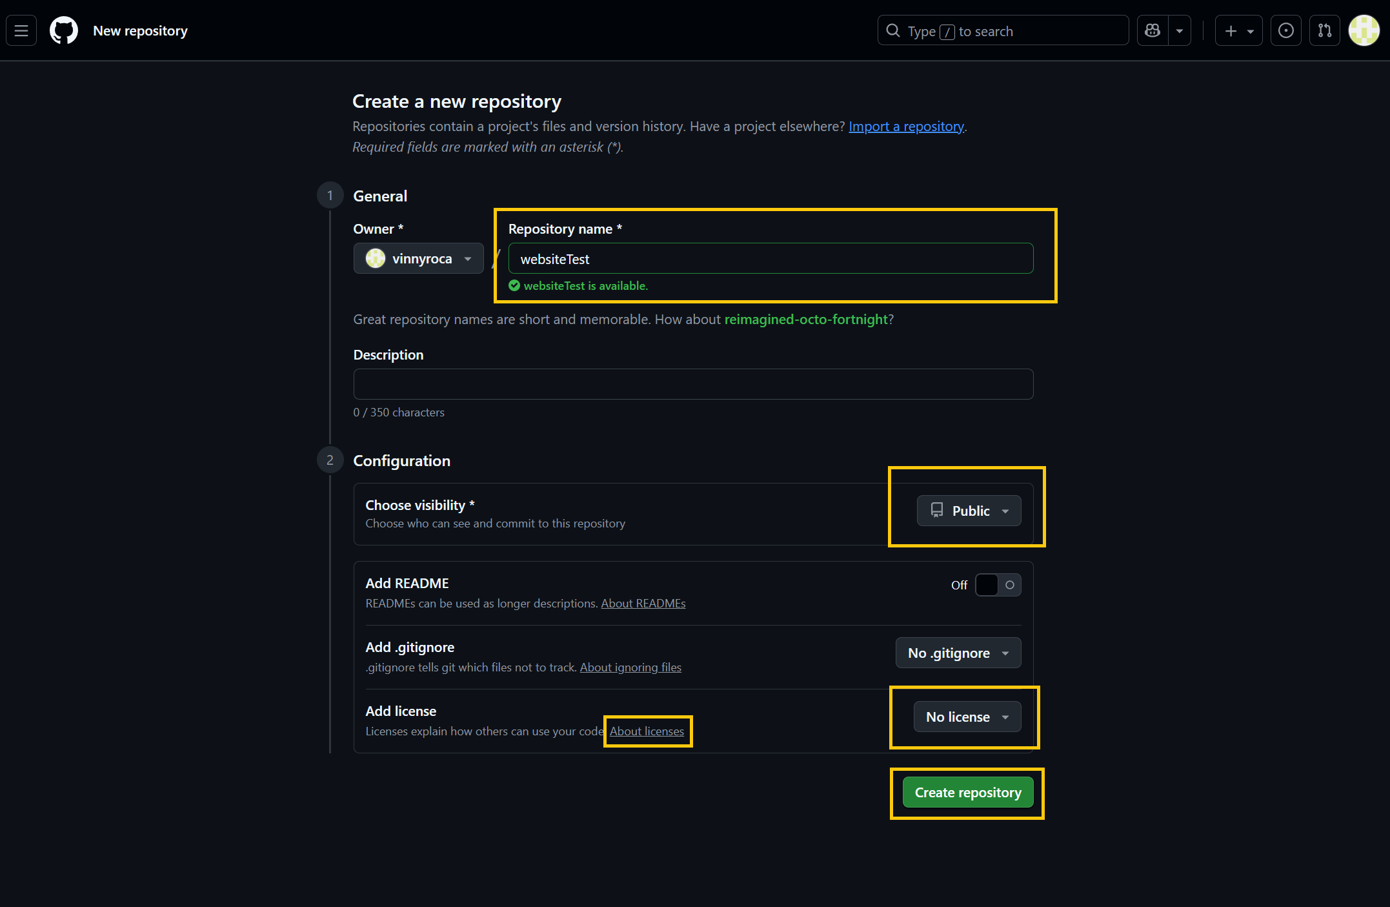Open the navigation hamburger menu
Screen dimensions: 1390x907
coord(21,30)
